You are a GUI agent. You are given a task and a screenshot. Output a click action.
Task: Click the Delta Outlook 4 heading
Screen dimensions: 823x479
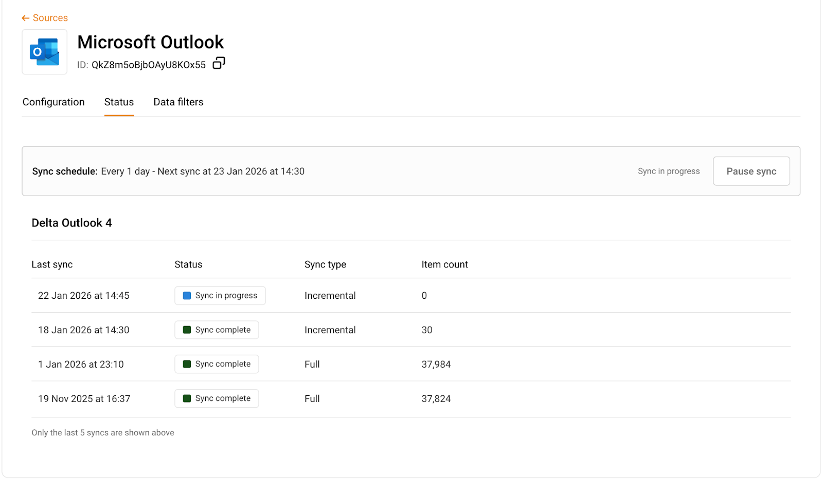click(71, 223)
